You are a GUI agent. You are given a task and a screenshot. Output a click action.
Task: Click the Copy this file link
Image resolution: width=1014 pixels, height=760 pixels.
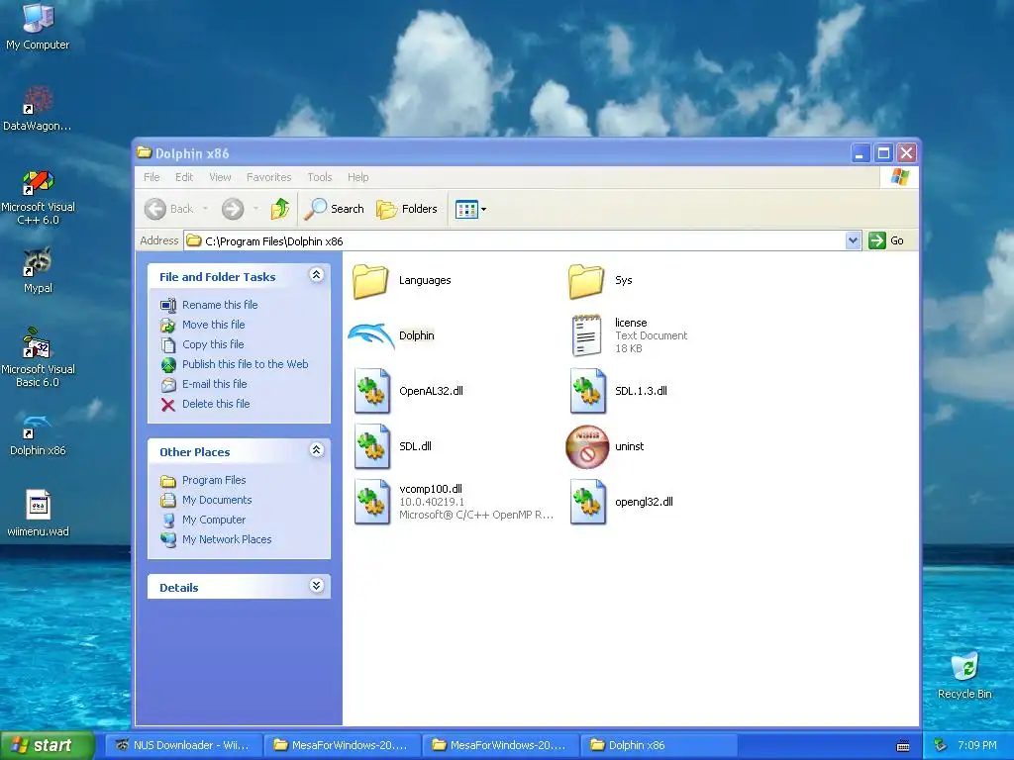[213, 344]
